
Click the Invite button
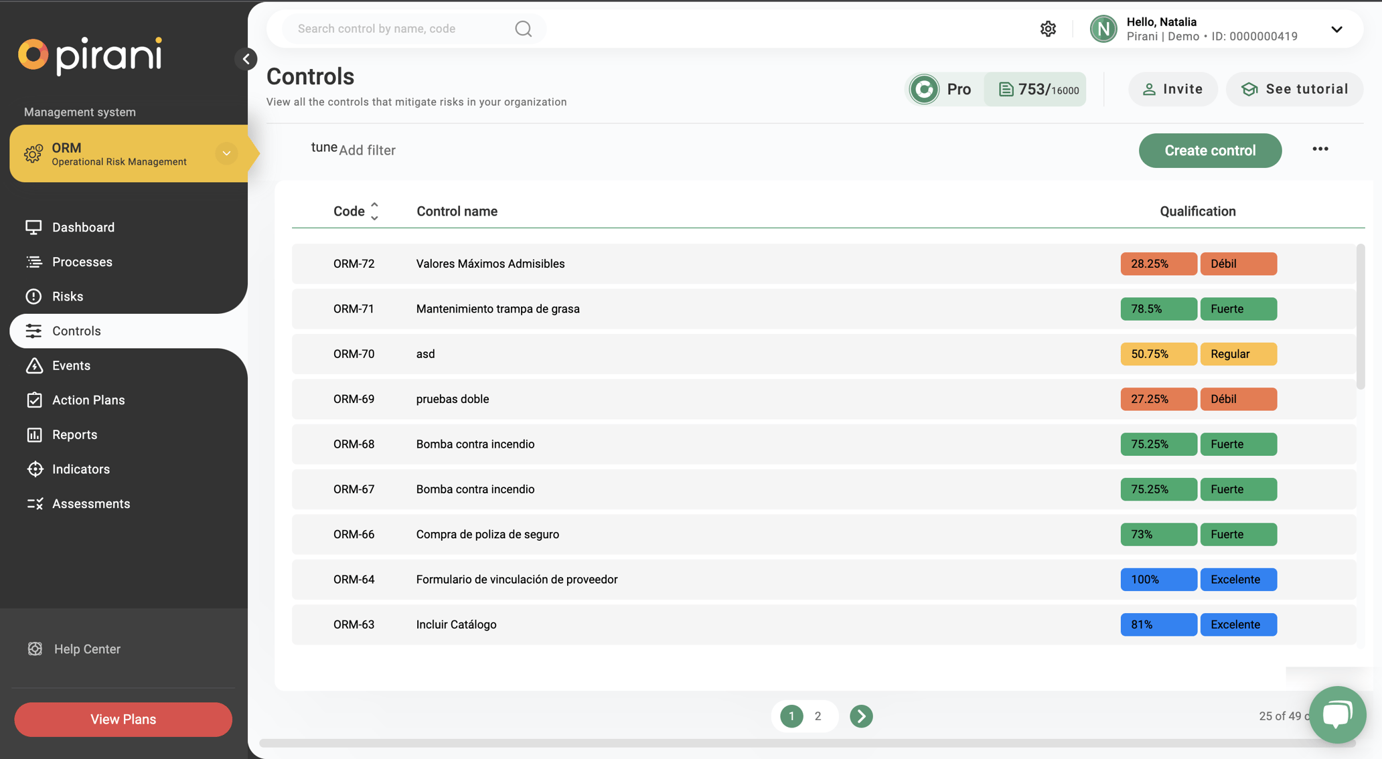1172,89
